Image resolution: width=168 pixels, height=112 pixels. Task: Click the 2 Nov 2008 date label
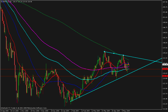pos(24,111)
